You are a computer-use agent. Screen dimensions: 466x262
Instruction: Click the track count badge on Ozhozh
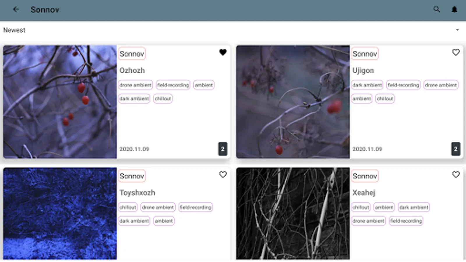pyautogui.click(x=223, y=149)
